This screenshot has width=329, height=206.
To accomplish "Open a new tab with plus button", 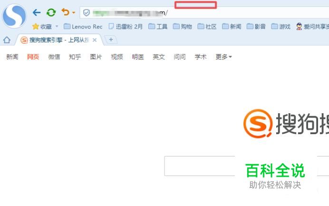I will tap(111, 39).
